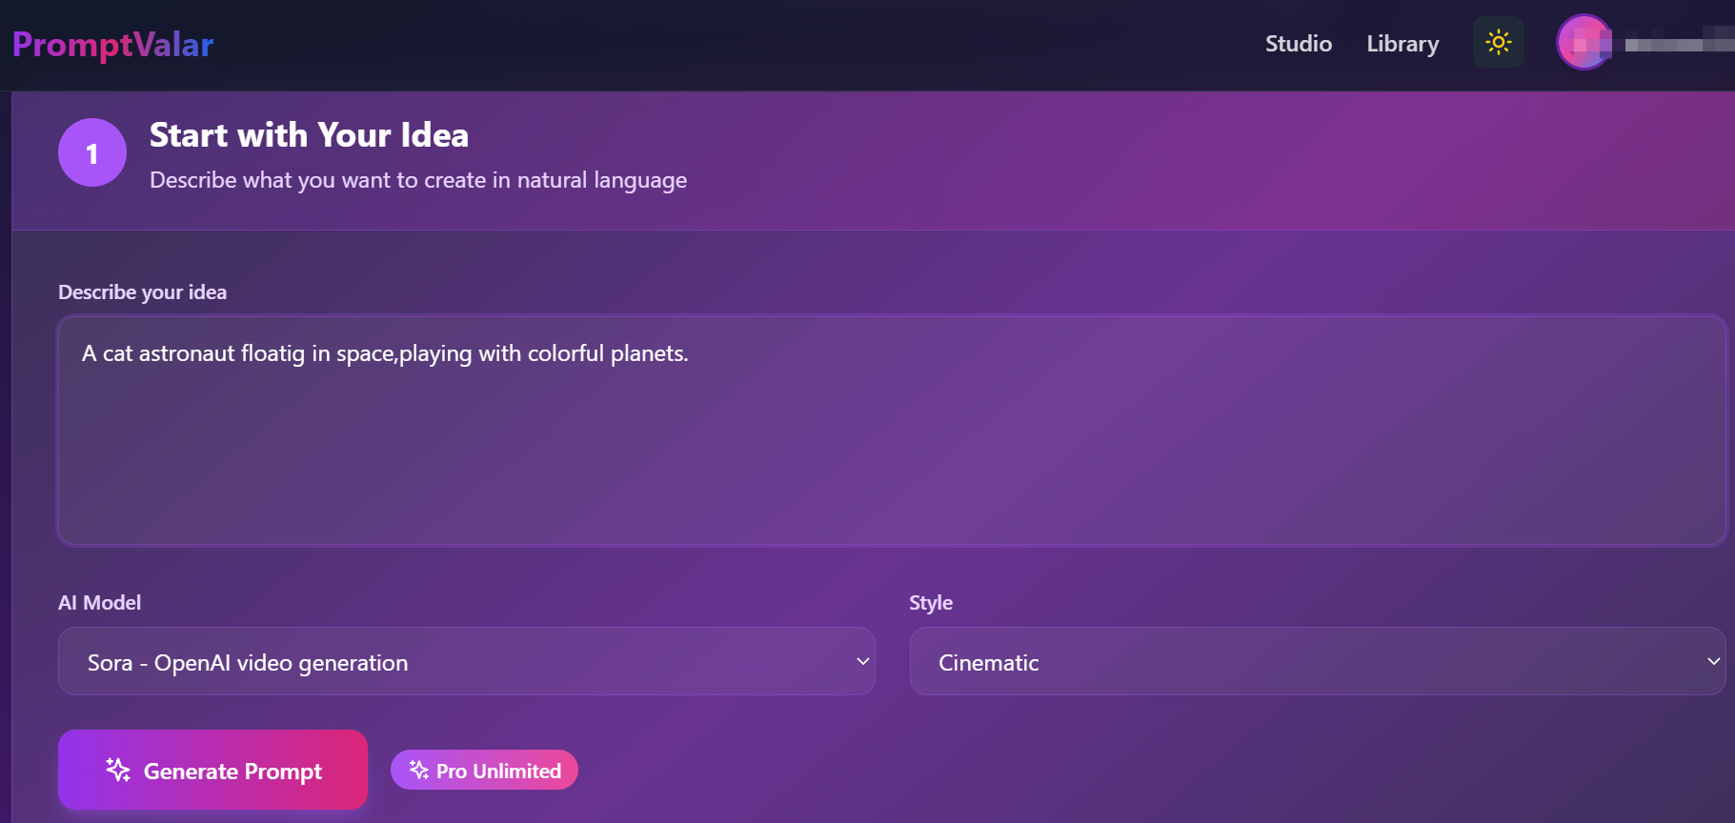Click the Style field label
This screenshot has width=1735, height=823.
[930, 602]
